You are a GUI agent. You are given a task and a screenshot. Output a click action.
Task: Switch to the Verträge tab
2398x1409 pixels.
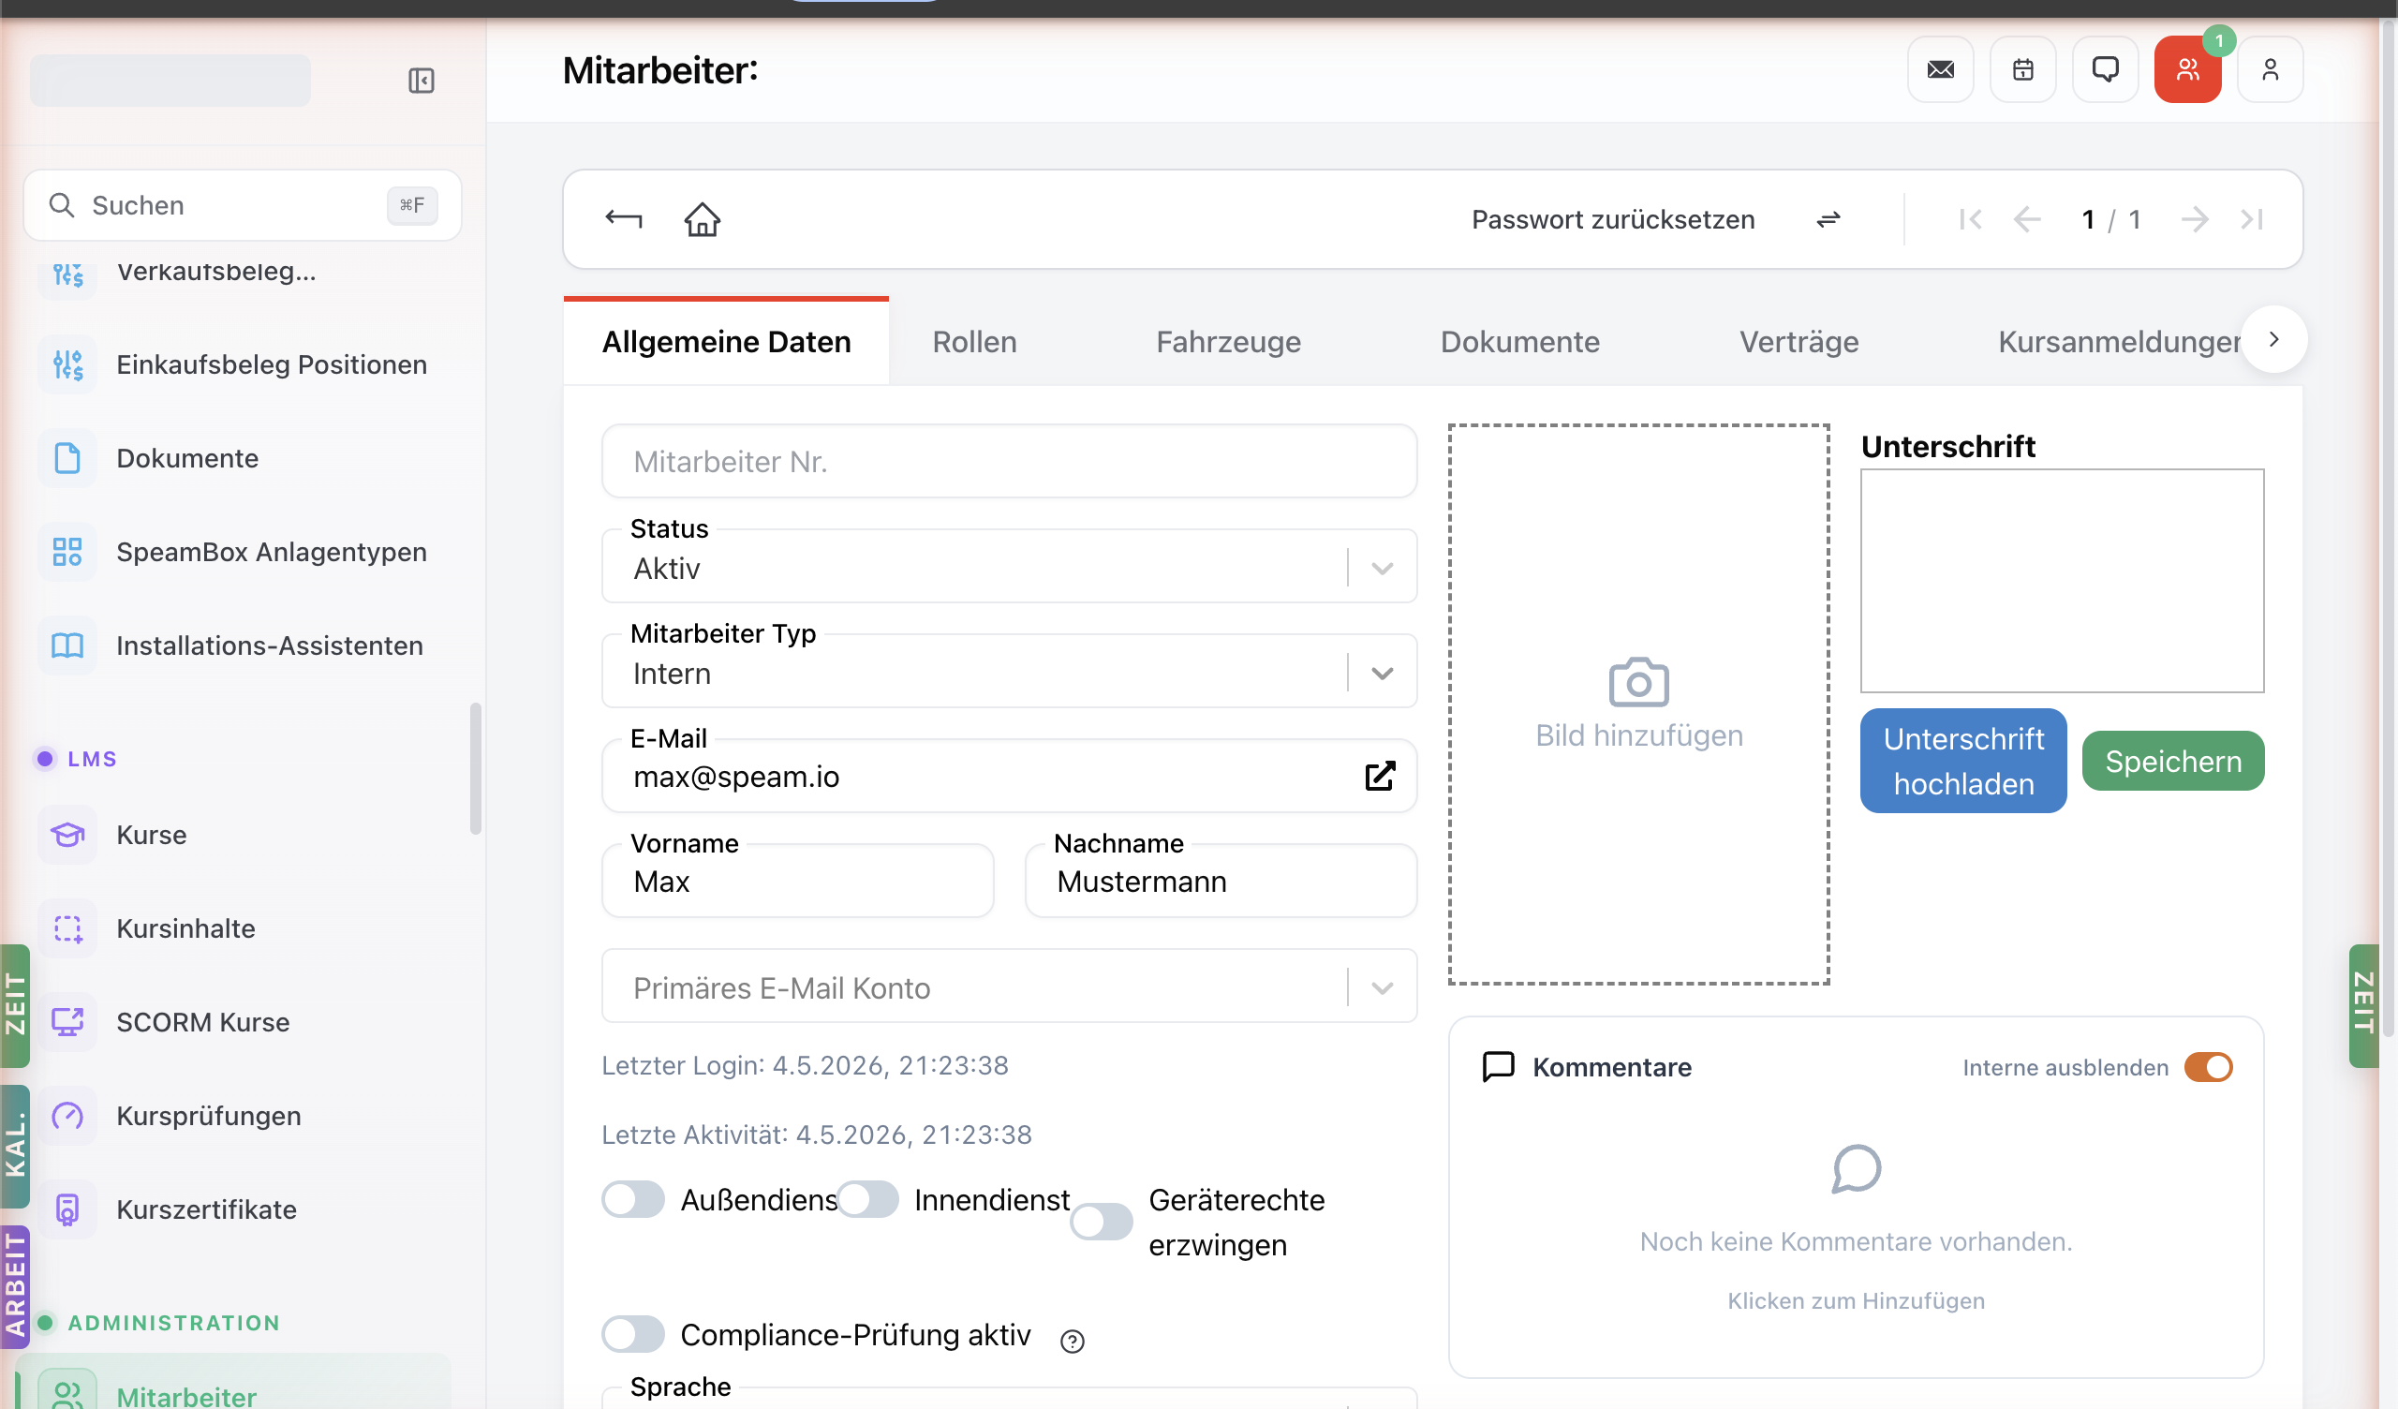pyautogui.click(x=1798, y=341)
